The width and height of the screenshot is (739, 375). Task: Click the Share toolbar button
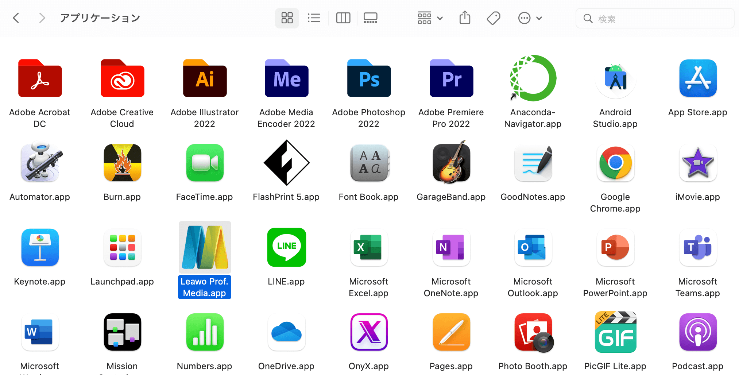point(465,18)
